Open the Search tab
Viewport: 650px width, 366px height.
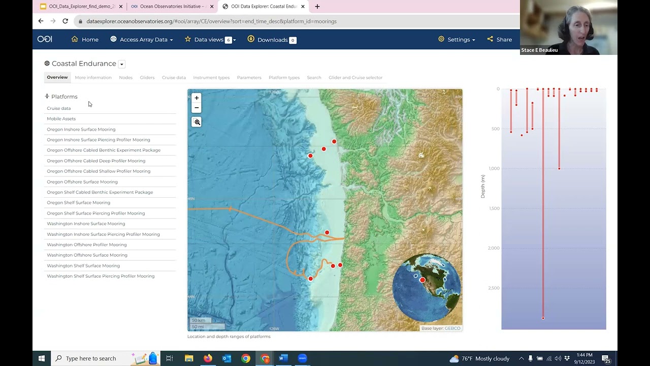point(314,77)
